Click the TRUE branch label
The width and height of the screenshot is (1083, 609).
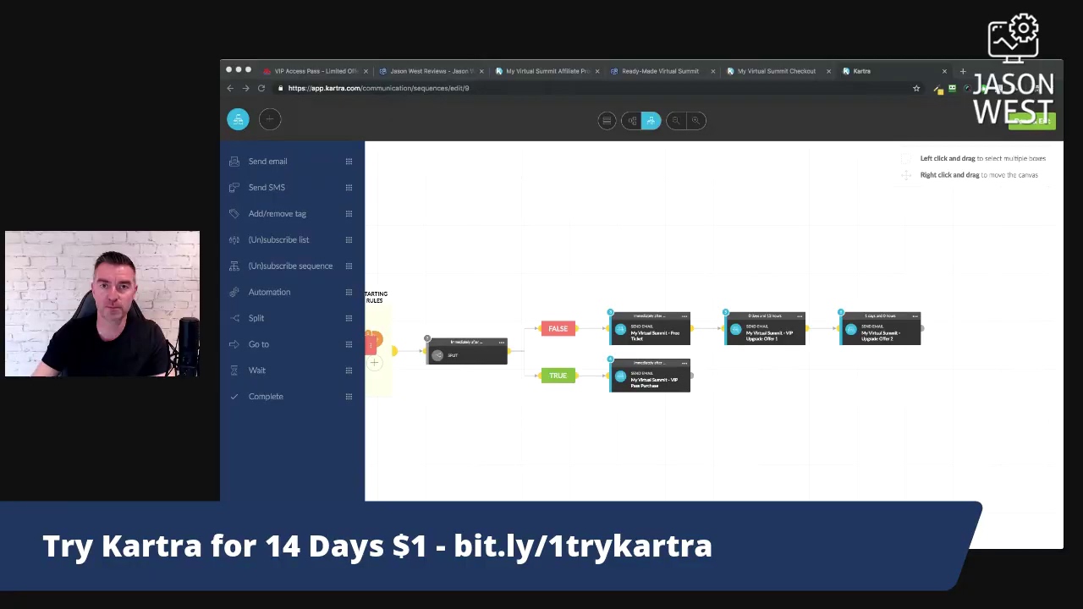coord(558,376)
